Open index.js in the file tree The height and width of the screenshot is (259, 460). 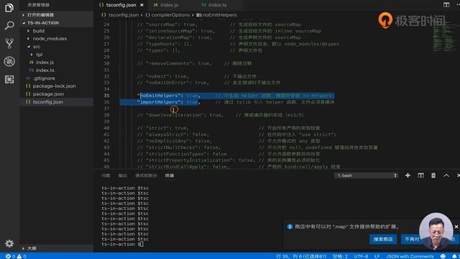45,63
